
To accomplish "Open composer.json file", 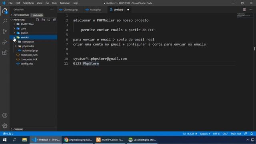I will tap(29, 55).
